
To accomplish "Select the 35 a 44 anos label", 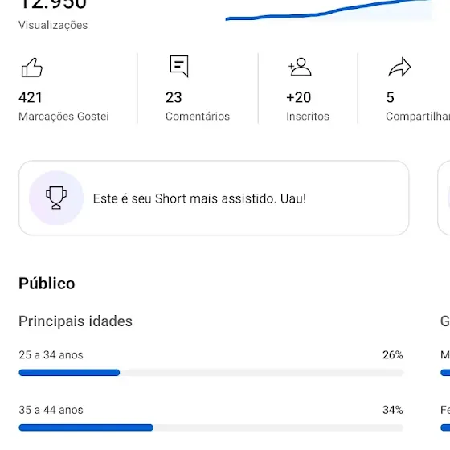I will (x=51, y=410).
